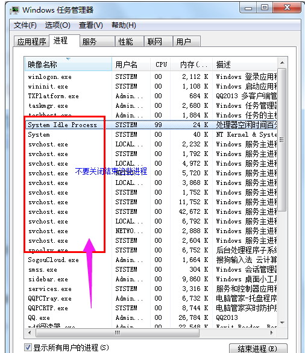
Task: Click horizontal scrollbar left arrow
Action: tap(30, 333)
